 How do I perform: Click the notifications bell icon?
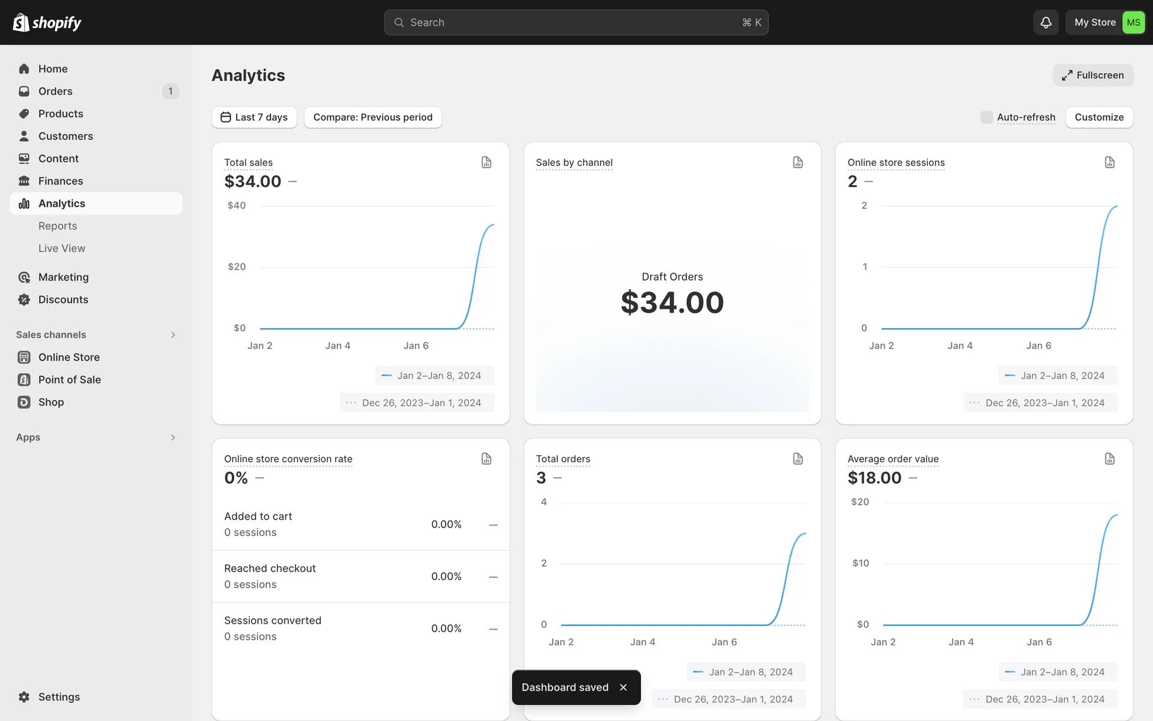(x=1046, y=22)
